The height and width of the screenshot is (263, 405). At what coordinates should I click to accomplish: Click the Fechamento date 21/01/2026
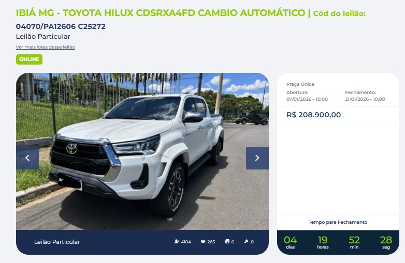365,99
